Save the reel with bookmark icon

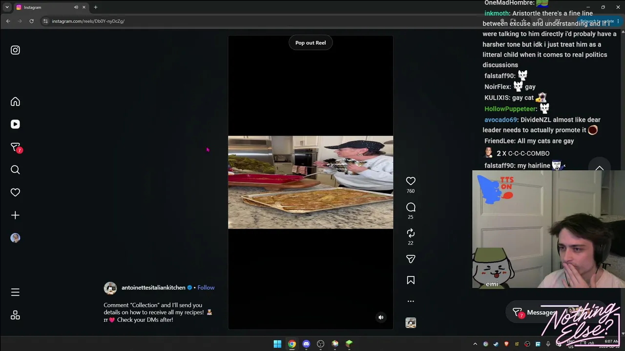click(411, 280)
